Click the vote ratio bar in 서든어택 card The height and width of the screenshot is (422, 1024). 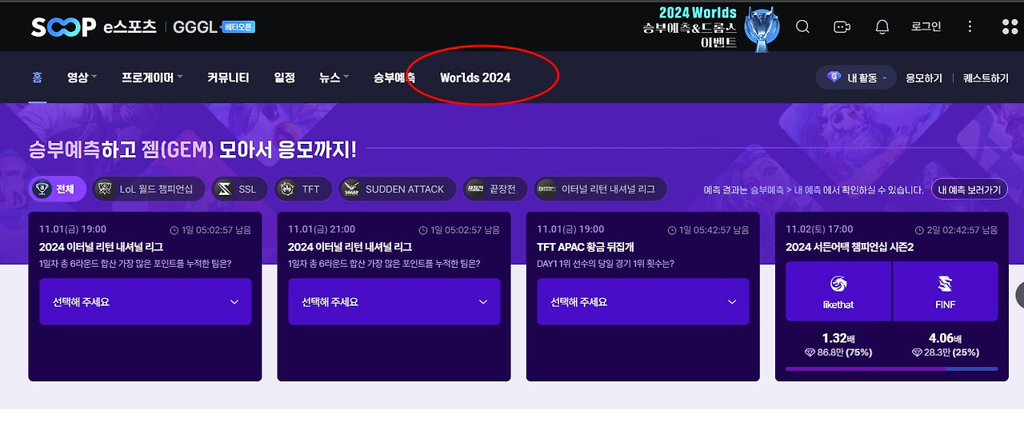(892, 368)
